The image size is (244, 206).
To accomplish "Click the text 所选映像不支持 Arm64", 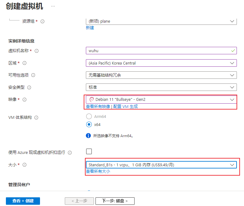I will [113, 136].
